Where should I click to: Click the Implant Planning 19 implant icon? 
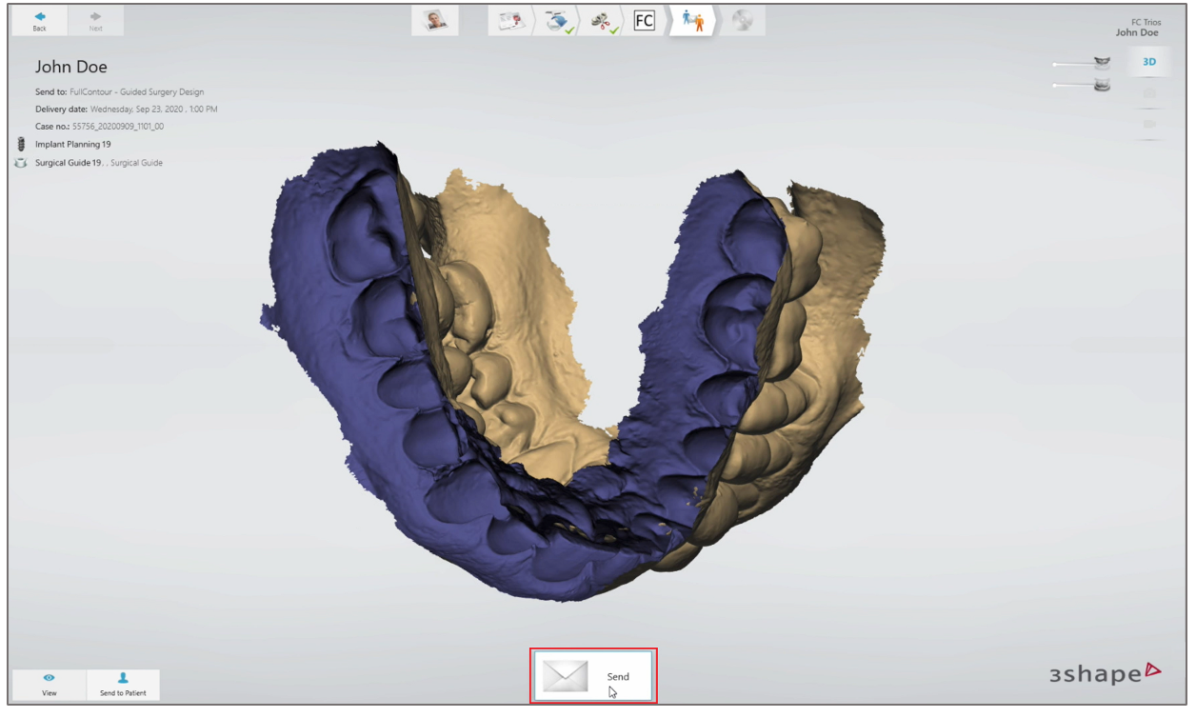coord(21,144)
